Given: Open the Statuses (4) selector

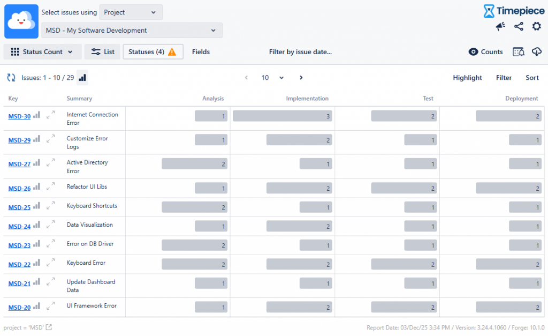Looking at the screenshot, I should coord(153,52).
